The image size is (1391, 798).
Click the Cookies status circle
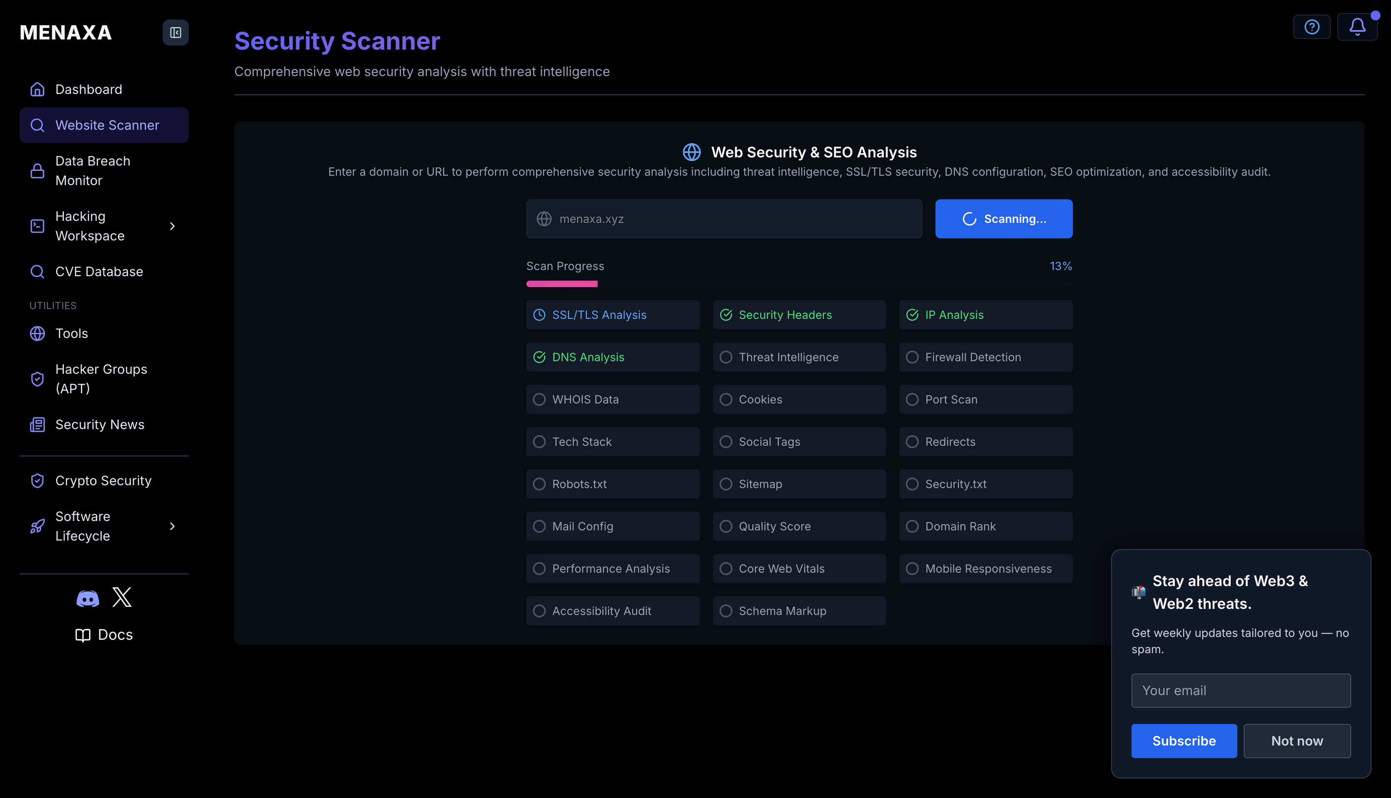pyautogui.click(x=726, y=399)
